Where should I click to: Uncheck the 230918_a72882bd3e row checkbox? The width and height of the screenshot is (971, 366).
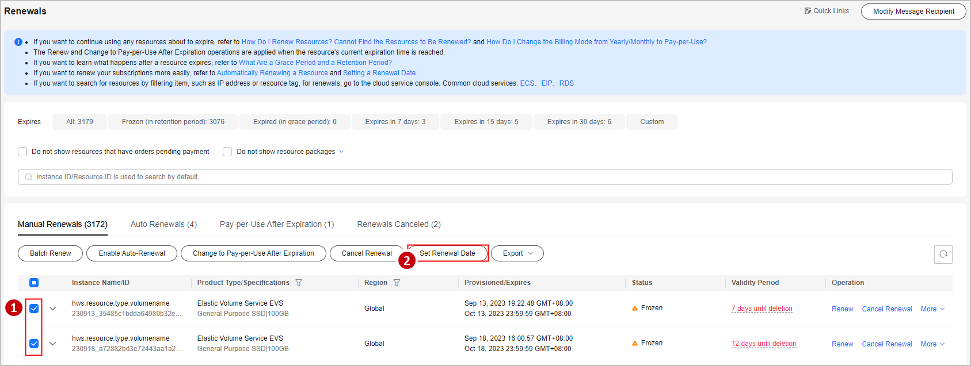pyautogui.click(x=34, y=344)
